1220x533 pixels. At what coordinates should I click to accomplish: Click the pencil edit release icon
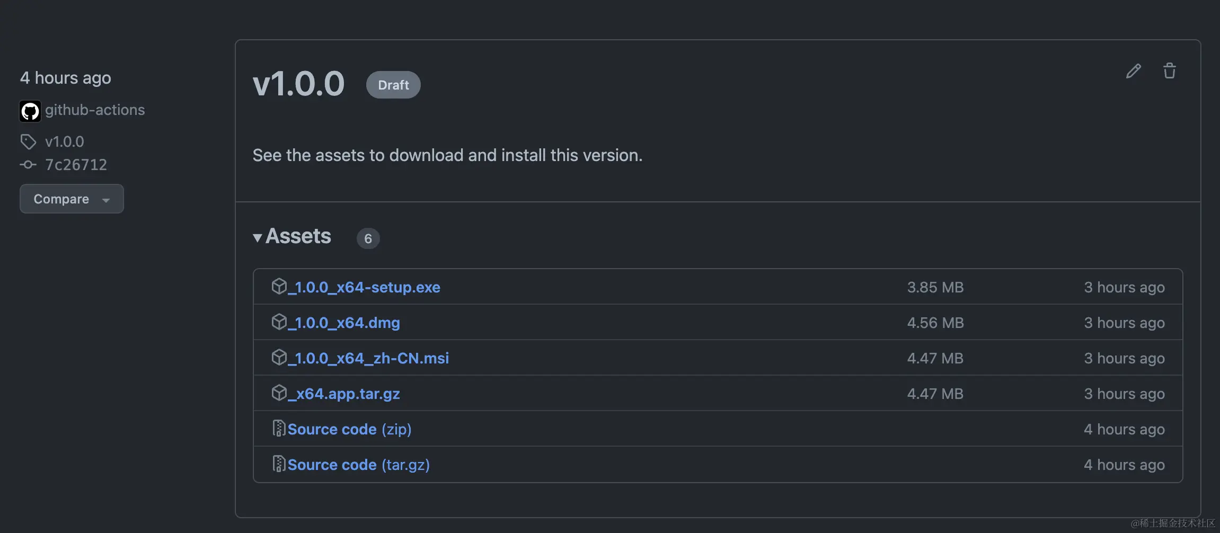(1134, 71)
